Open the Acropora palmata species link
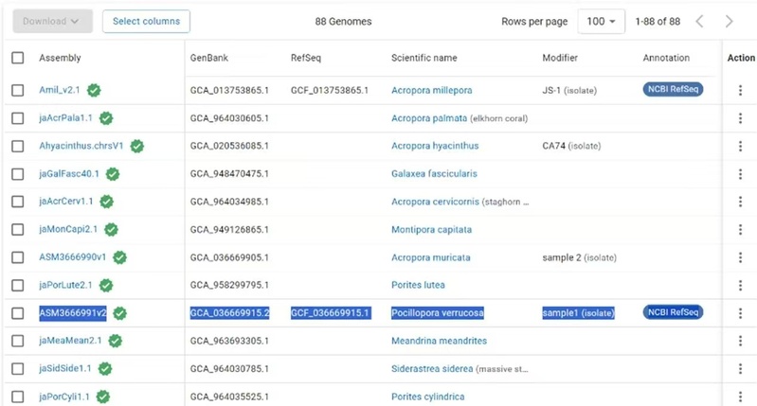The image size is (757, 406). (x=429, y=118)
